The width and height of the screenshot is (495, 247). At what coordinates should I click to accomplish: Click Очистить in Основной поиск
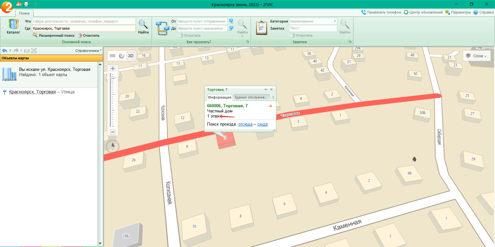(x=88, y=35)
